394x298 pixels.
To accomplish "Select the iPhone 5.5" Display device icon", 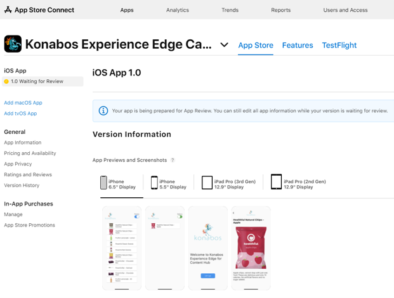I will (x=154, y=183).
